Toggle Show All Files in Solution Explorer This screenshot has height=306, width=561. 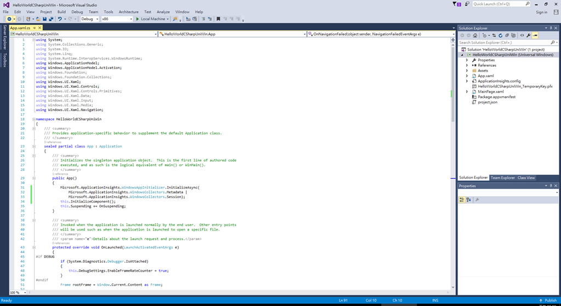(513, 36)
